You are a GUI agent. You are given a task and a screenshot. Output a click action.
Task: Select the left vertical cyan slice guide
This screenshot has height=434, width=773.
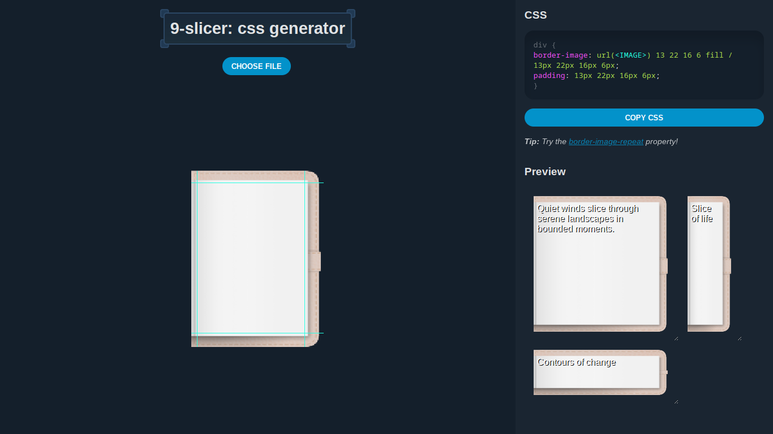click(197, 260)
